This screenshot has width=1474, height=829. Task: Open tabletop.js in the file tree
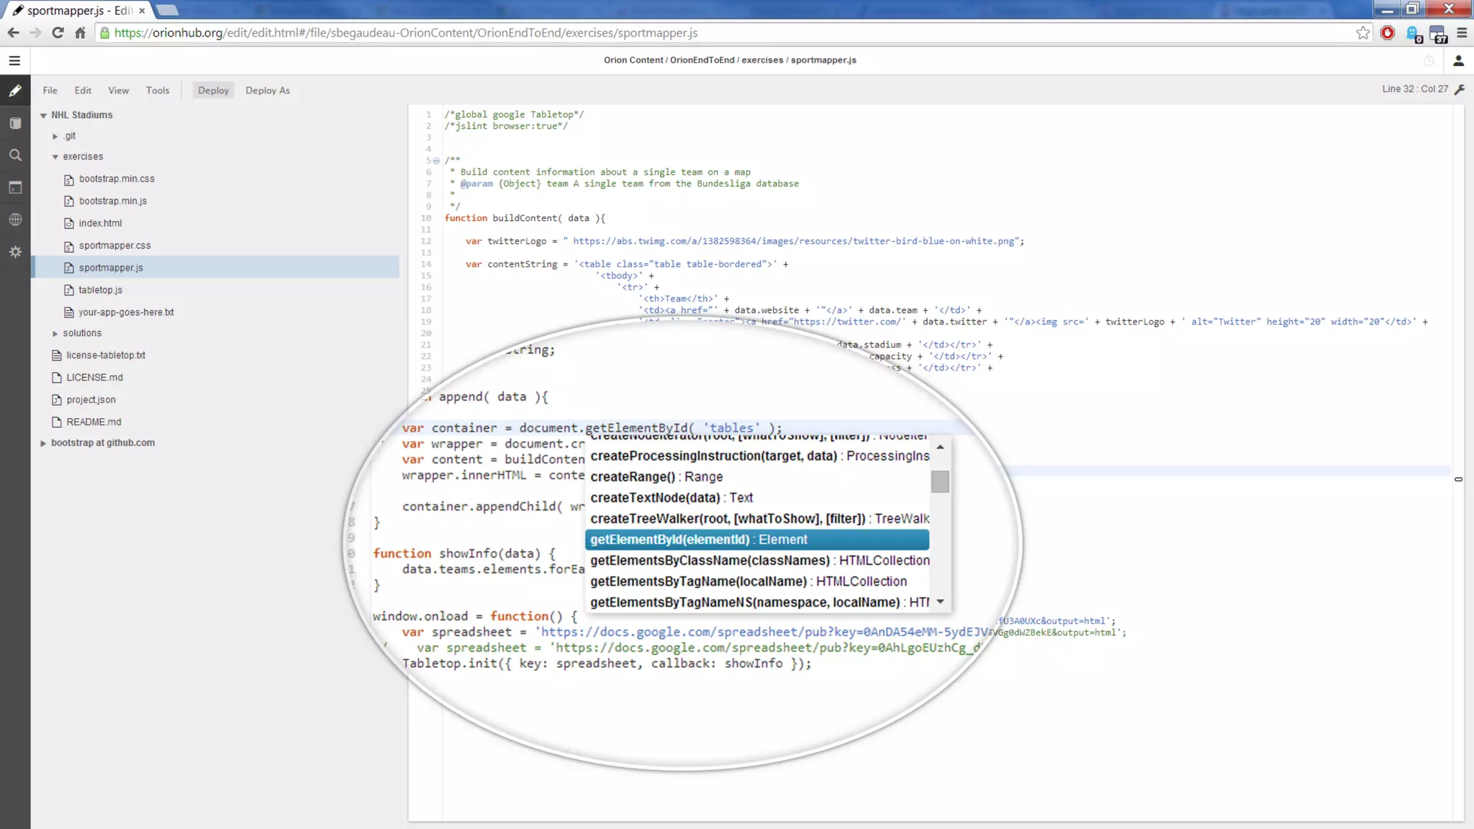tap(100, 290)
